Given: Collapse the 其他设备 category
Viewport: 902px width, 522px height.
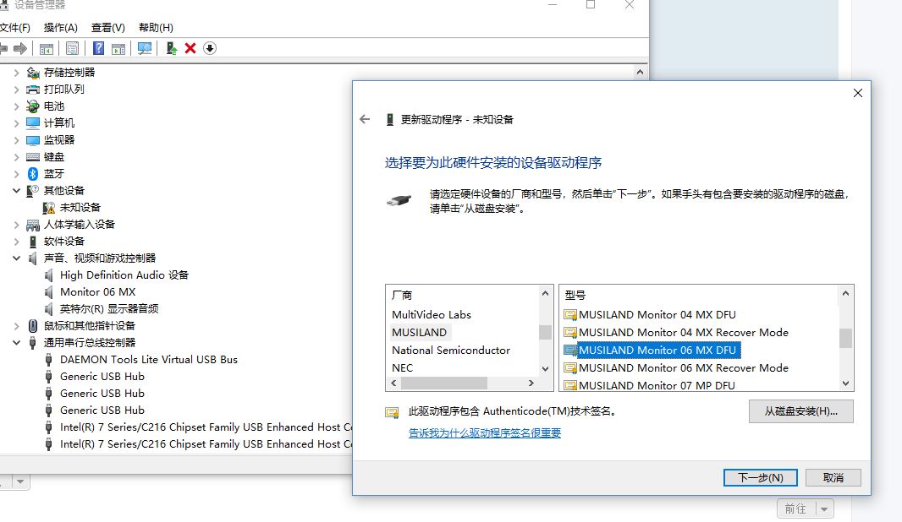Looking at the screenshot, I should [x=16, y=190].
